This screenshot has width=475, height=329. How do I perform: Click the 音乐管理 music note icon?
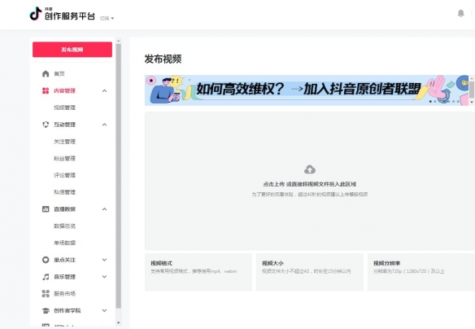tap(46, 277)
